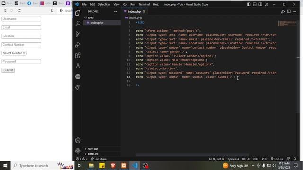The width and height of the screenshot is (303, 170).
Task: Open the Source Control view
Action: [78, 34]
